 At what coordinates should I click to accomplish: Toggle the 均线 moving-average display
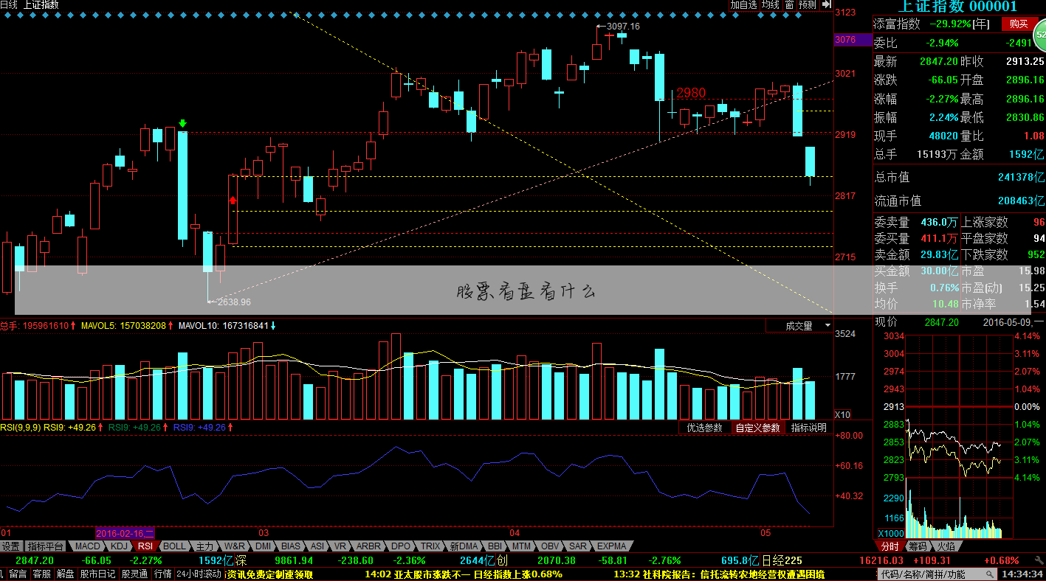(771, 4)
